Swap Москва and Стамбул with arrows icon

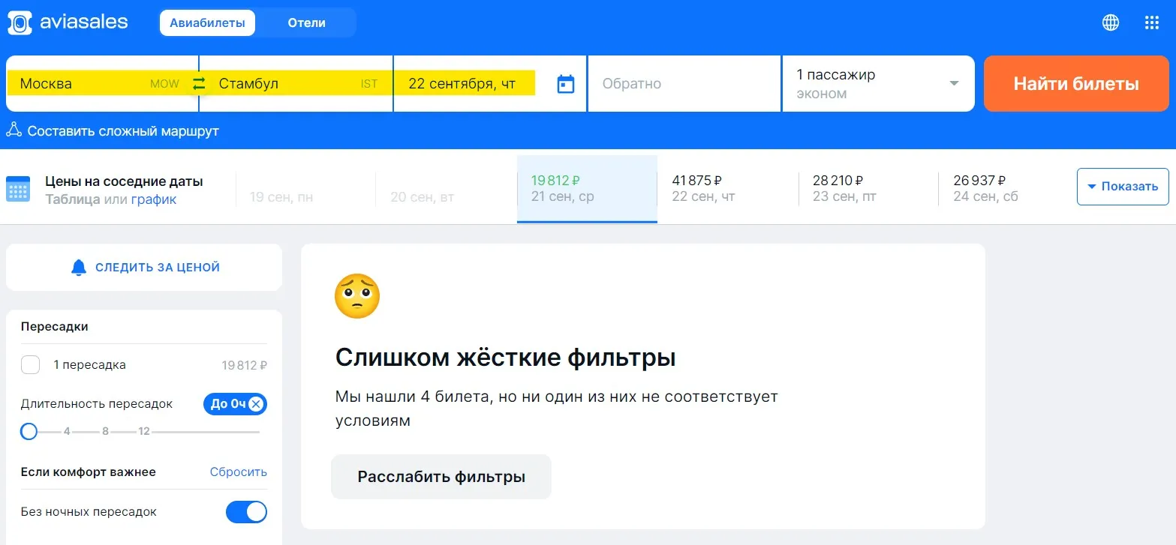198,83
